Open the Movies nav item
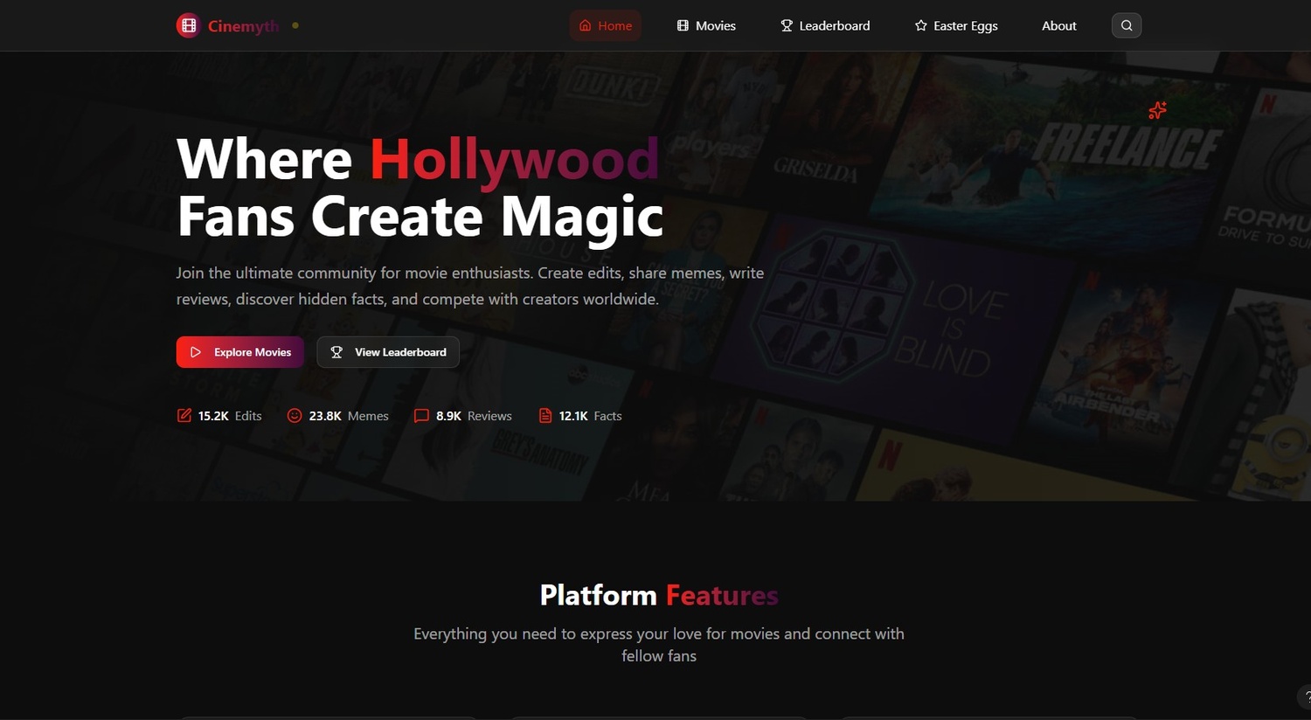Image resolution: width=1311 pixels, height=720 pixels. [x=706, y=26]
